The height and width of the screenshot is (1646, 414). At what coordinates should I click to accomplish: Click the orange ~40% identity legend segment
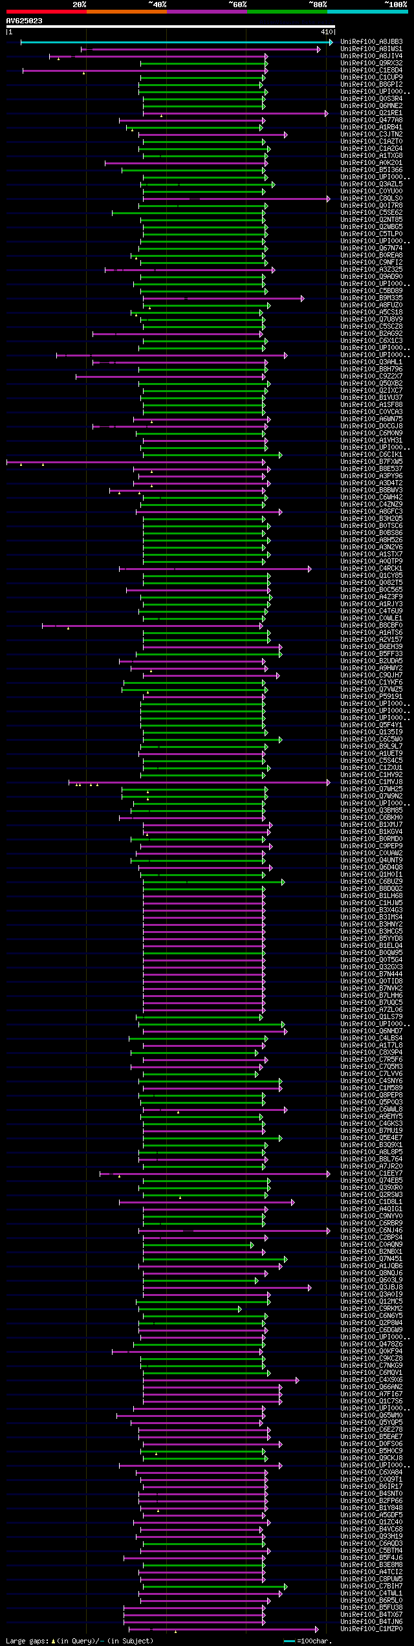tap(127, 12)
